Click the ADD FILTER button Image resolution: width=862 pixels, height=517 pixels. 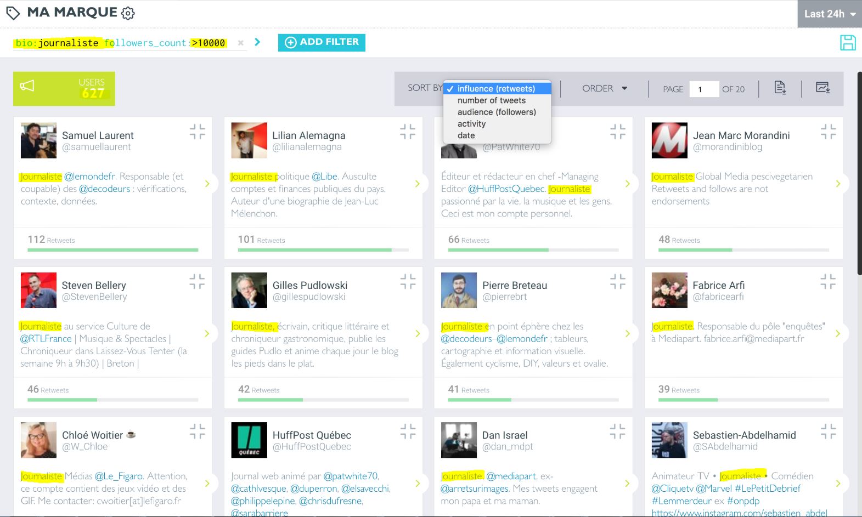point(322,42)
